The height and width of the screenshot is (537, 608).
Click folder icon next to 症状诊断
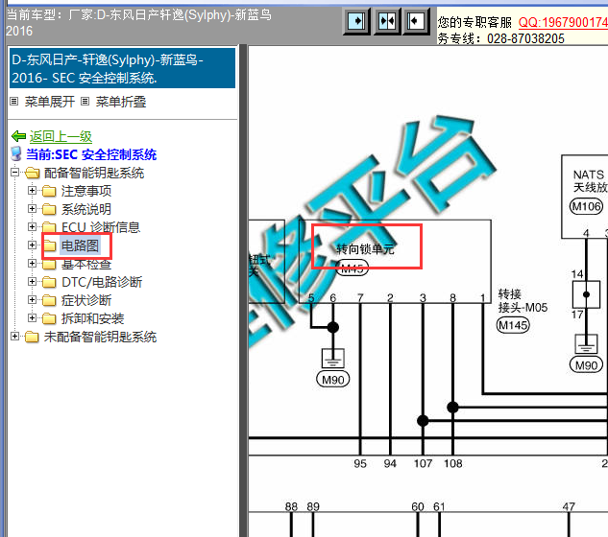pyautogui.click(x=49, y=300)
